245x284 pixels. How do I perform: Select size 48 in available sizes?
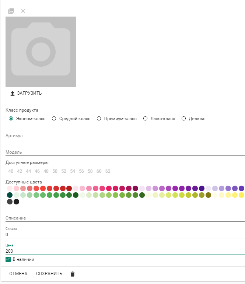tap(46, 171)
